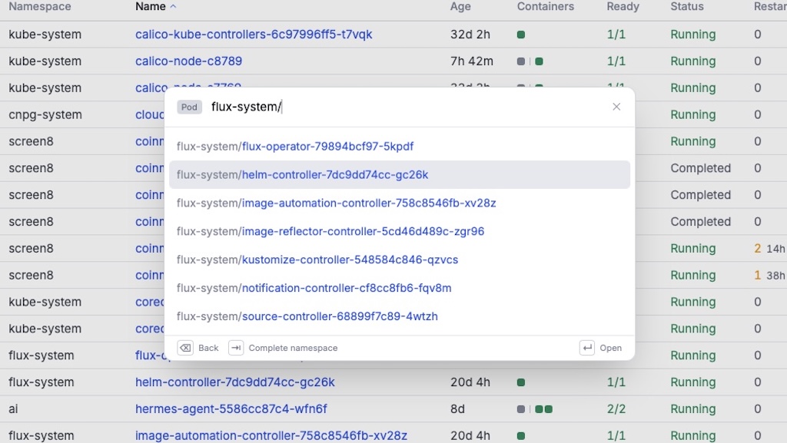Open calico-kube-controllers-6c97996ff5-t7vqk pod
The width and height of the screenshot is (787, 443).
(x=254, y=35)
